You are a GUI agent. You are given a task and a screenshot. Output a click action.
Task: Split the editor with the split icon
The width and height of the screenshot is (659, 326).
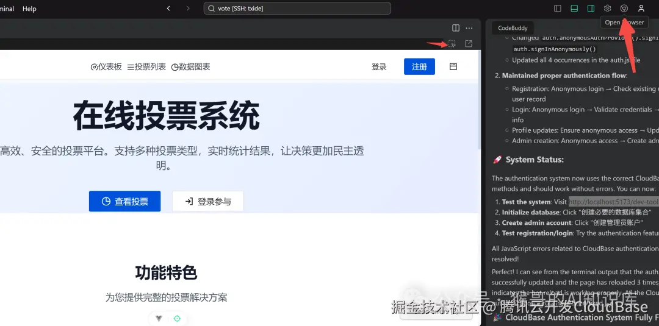(x=456, y=27)
